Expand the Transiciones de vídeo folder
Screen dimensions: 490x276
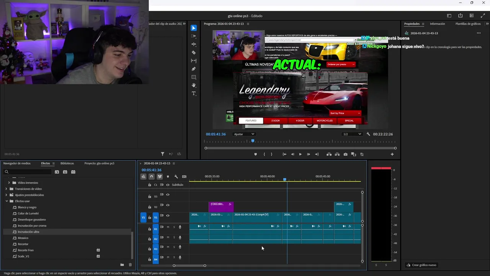pos(6,189)
